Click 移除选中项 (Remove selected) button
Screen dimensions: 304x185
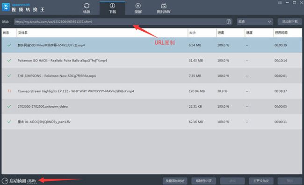click(203, 181)
